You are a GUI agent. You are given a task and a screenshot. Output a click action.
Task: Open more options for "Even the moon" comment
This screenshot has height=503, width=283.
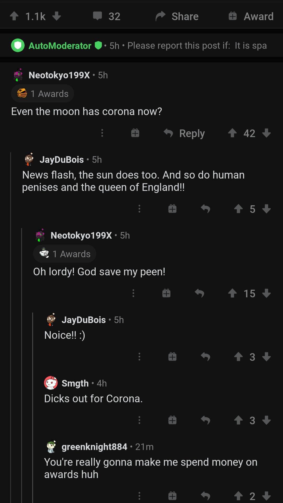click(x=102, y=133)
